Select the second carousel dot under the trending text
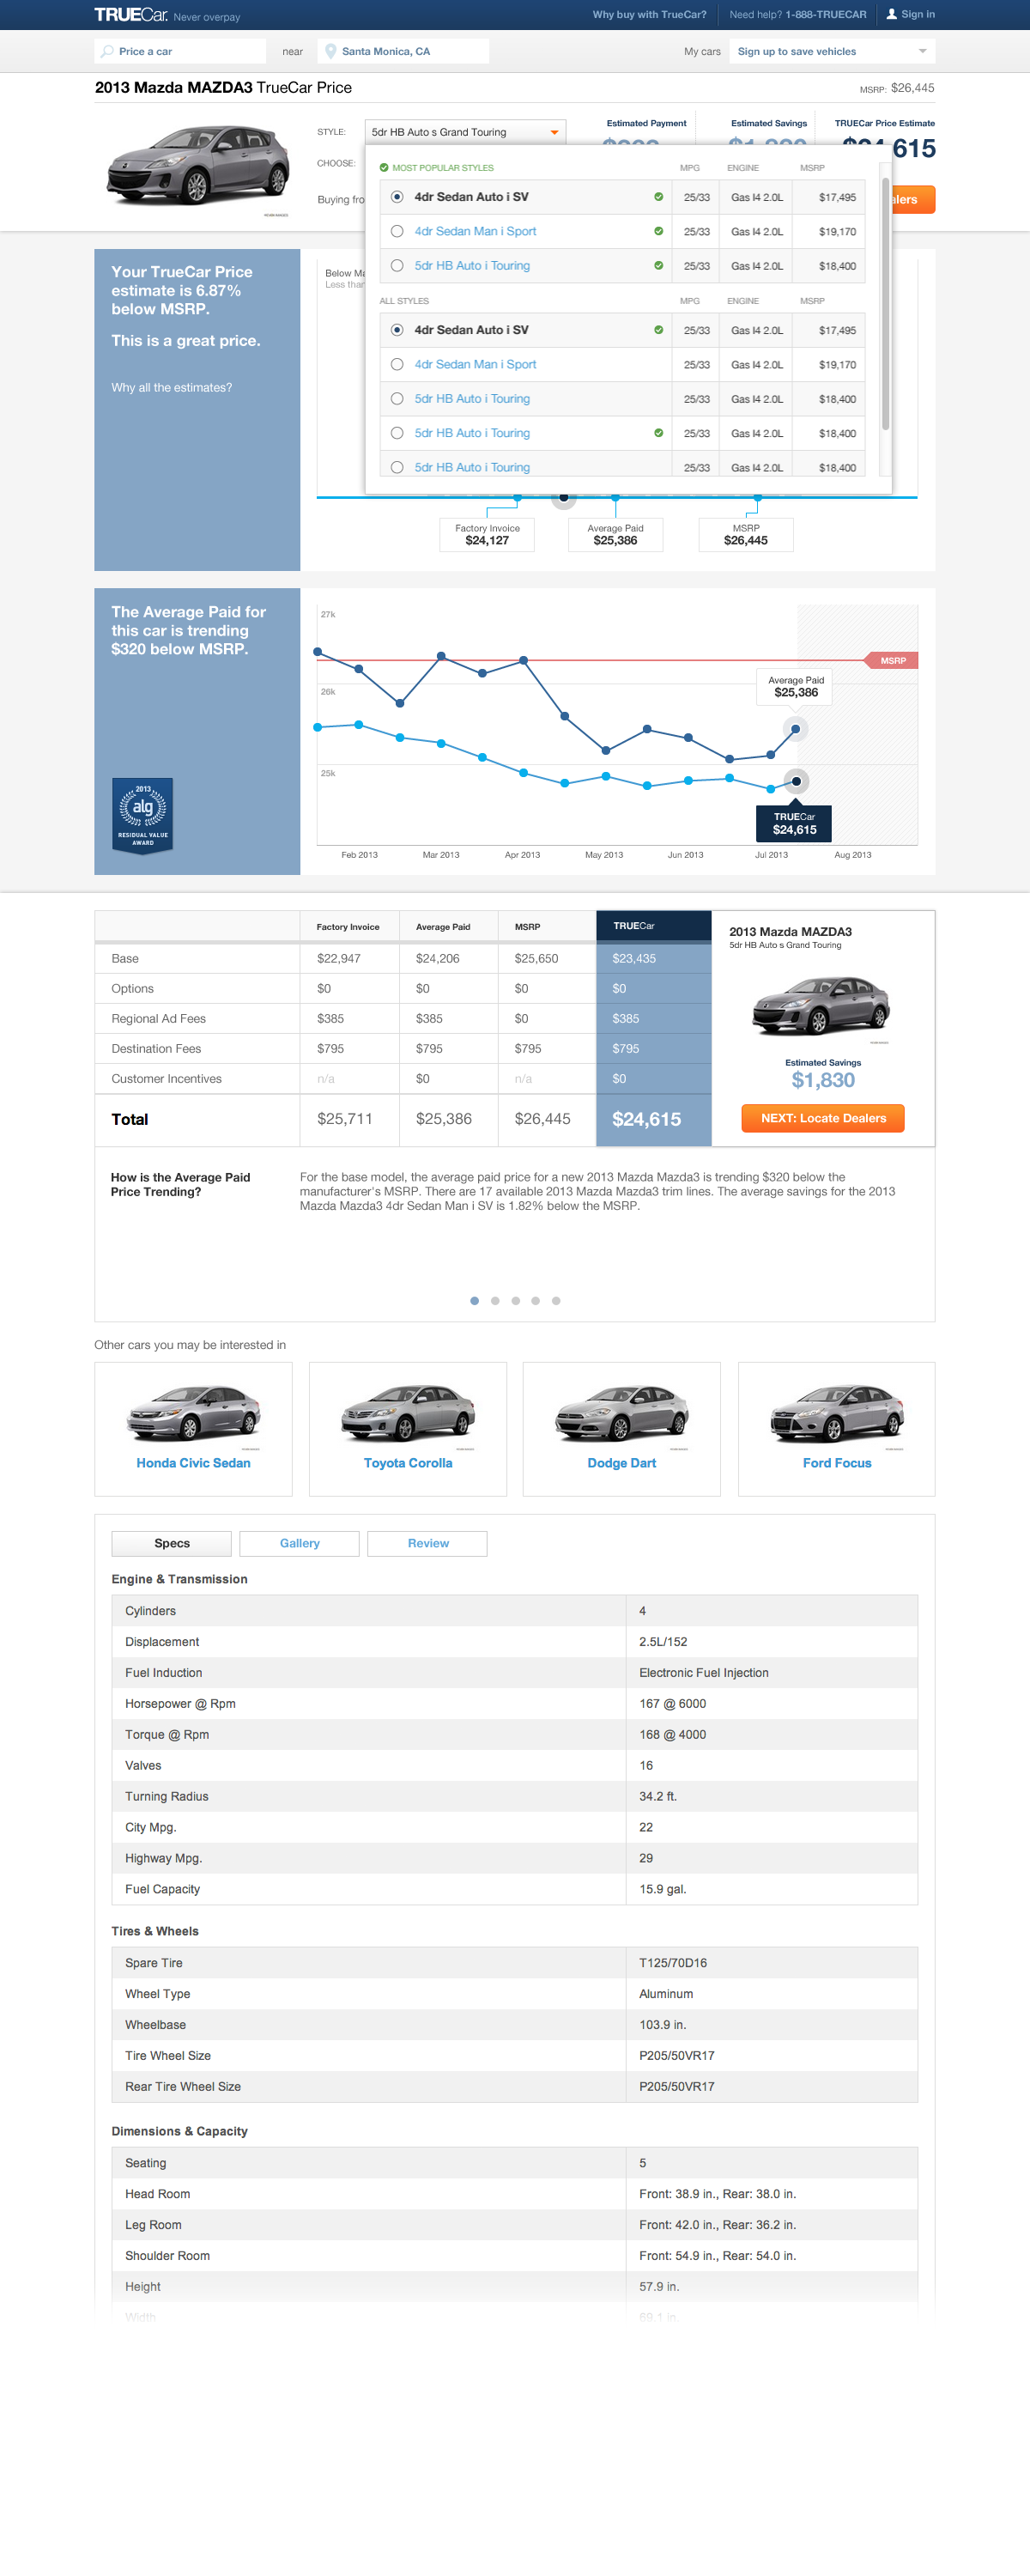Image resolution: width=1030 pixels, height=2576 pixels. (495, 1301)
